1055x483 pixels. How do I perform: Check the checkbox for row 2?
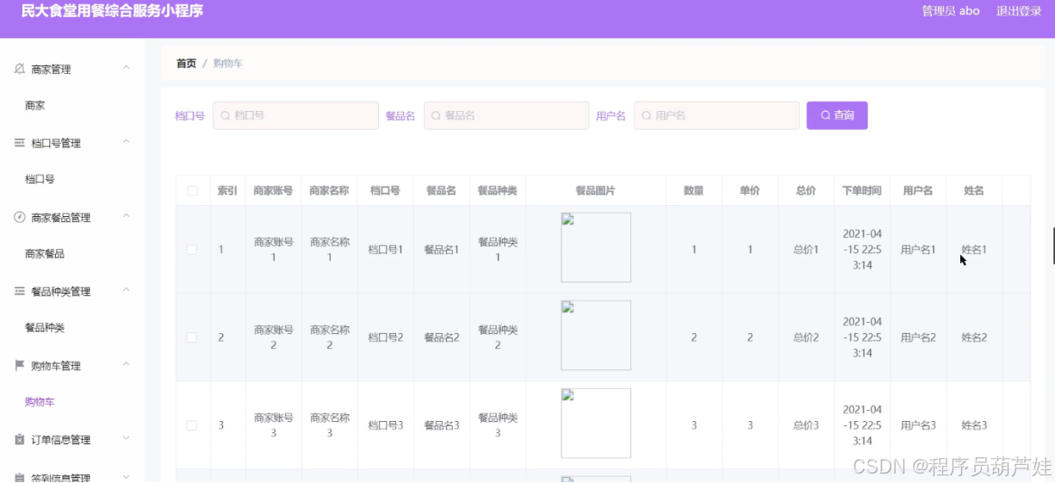192,337
